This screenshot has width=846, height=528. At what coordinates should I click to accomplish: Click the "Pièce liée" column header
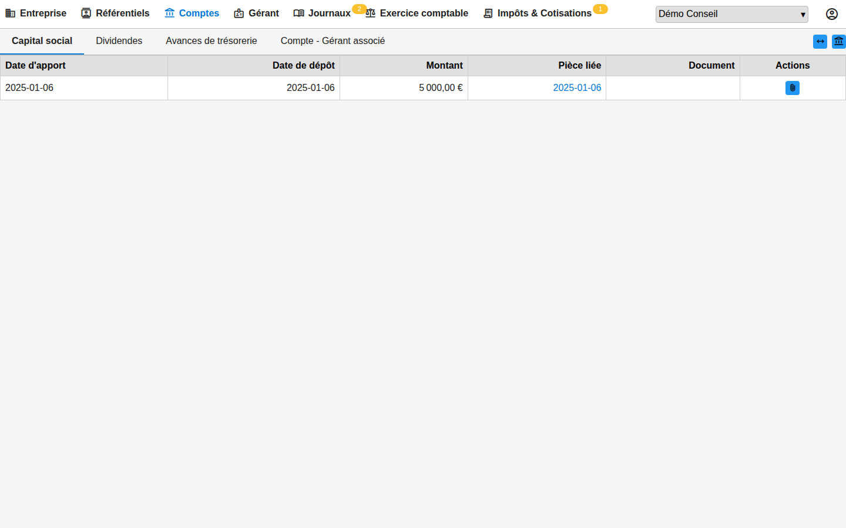[x=537, y=66]
